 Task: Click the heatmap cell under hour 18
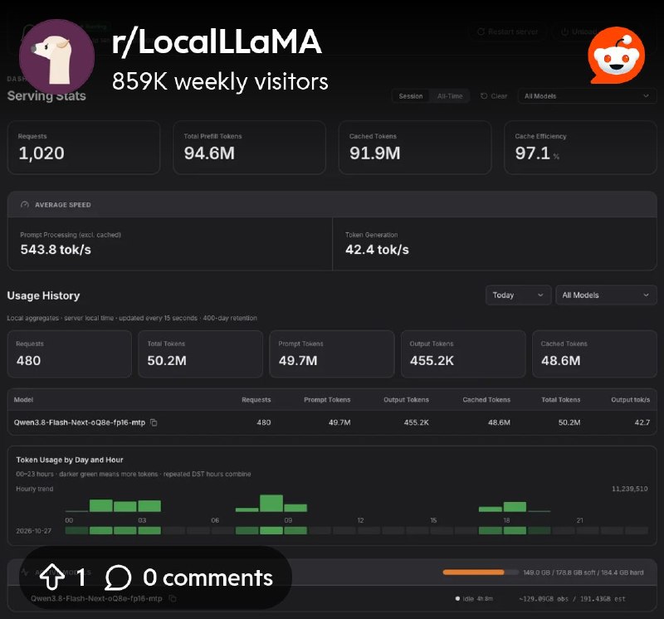click(515, 530)
